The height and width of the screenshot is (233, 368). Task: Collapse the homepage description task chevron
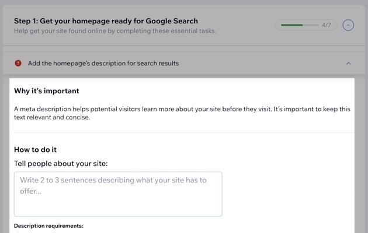(349, 63)
